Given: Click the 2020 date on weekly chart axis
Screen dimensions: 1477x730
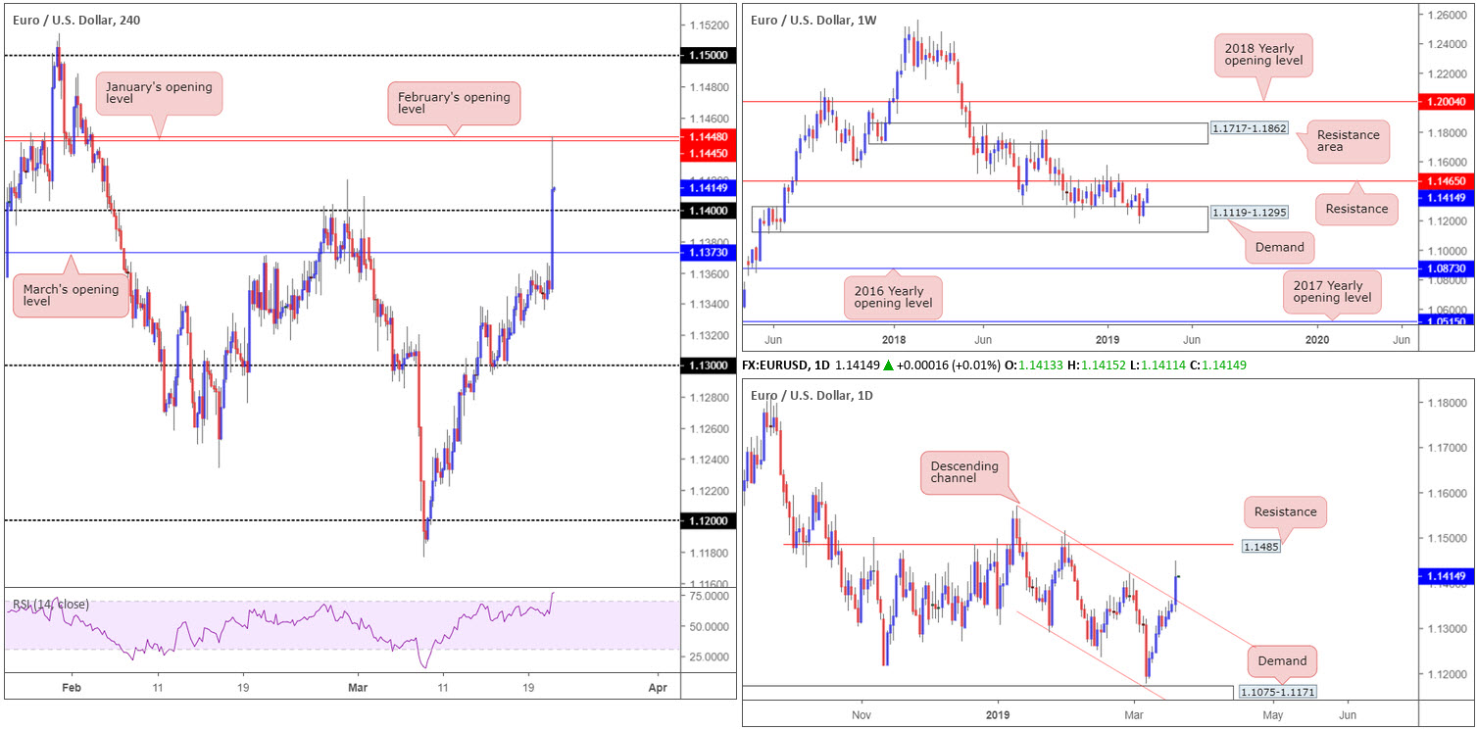Looking at the screenshot, I should coord(1317,339).
